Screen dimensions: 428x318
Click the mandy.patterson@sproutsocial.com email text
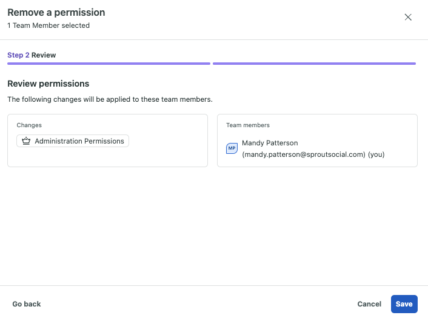(304, 154)
